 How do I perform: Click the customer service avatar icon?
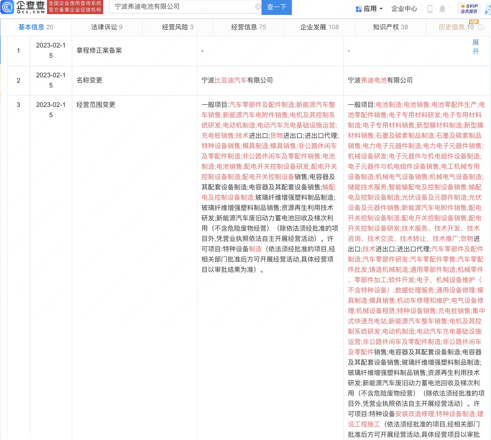488,10
